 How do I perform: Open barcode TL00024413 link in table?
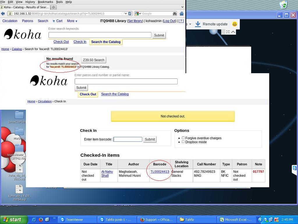point(159,172)
